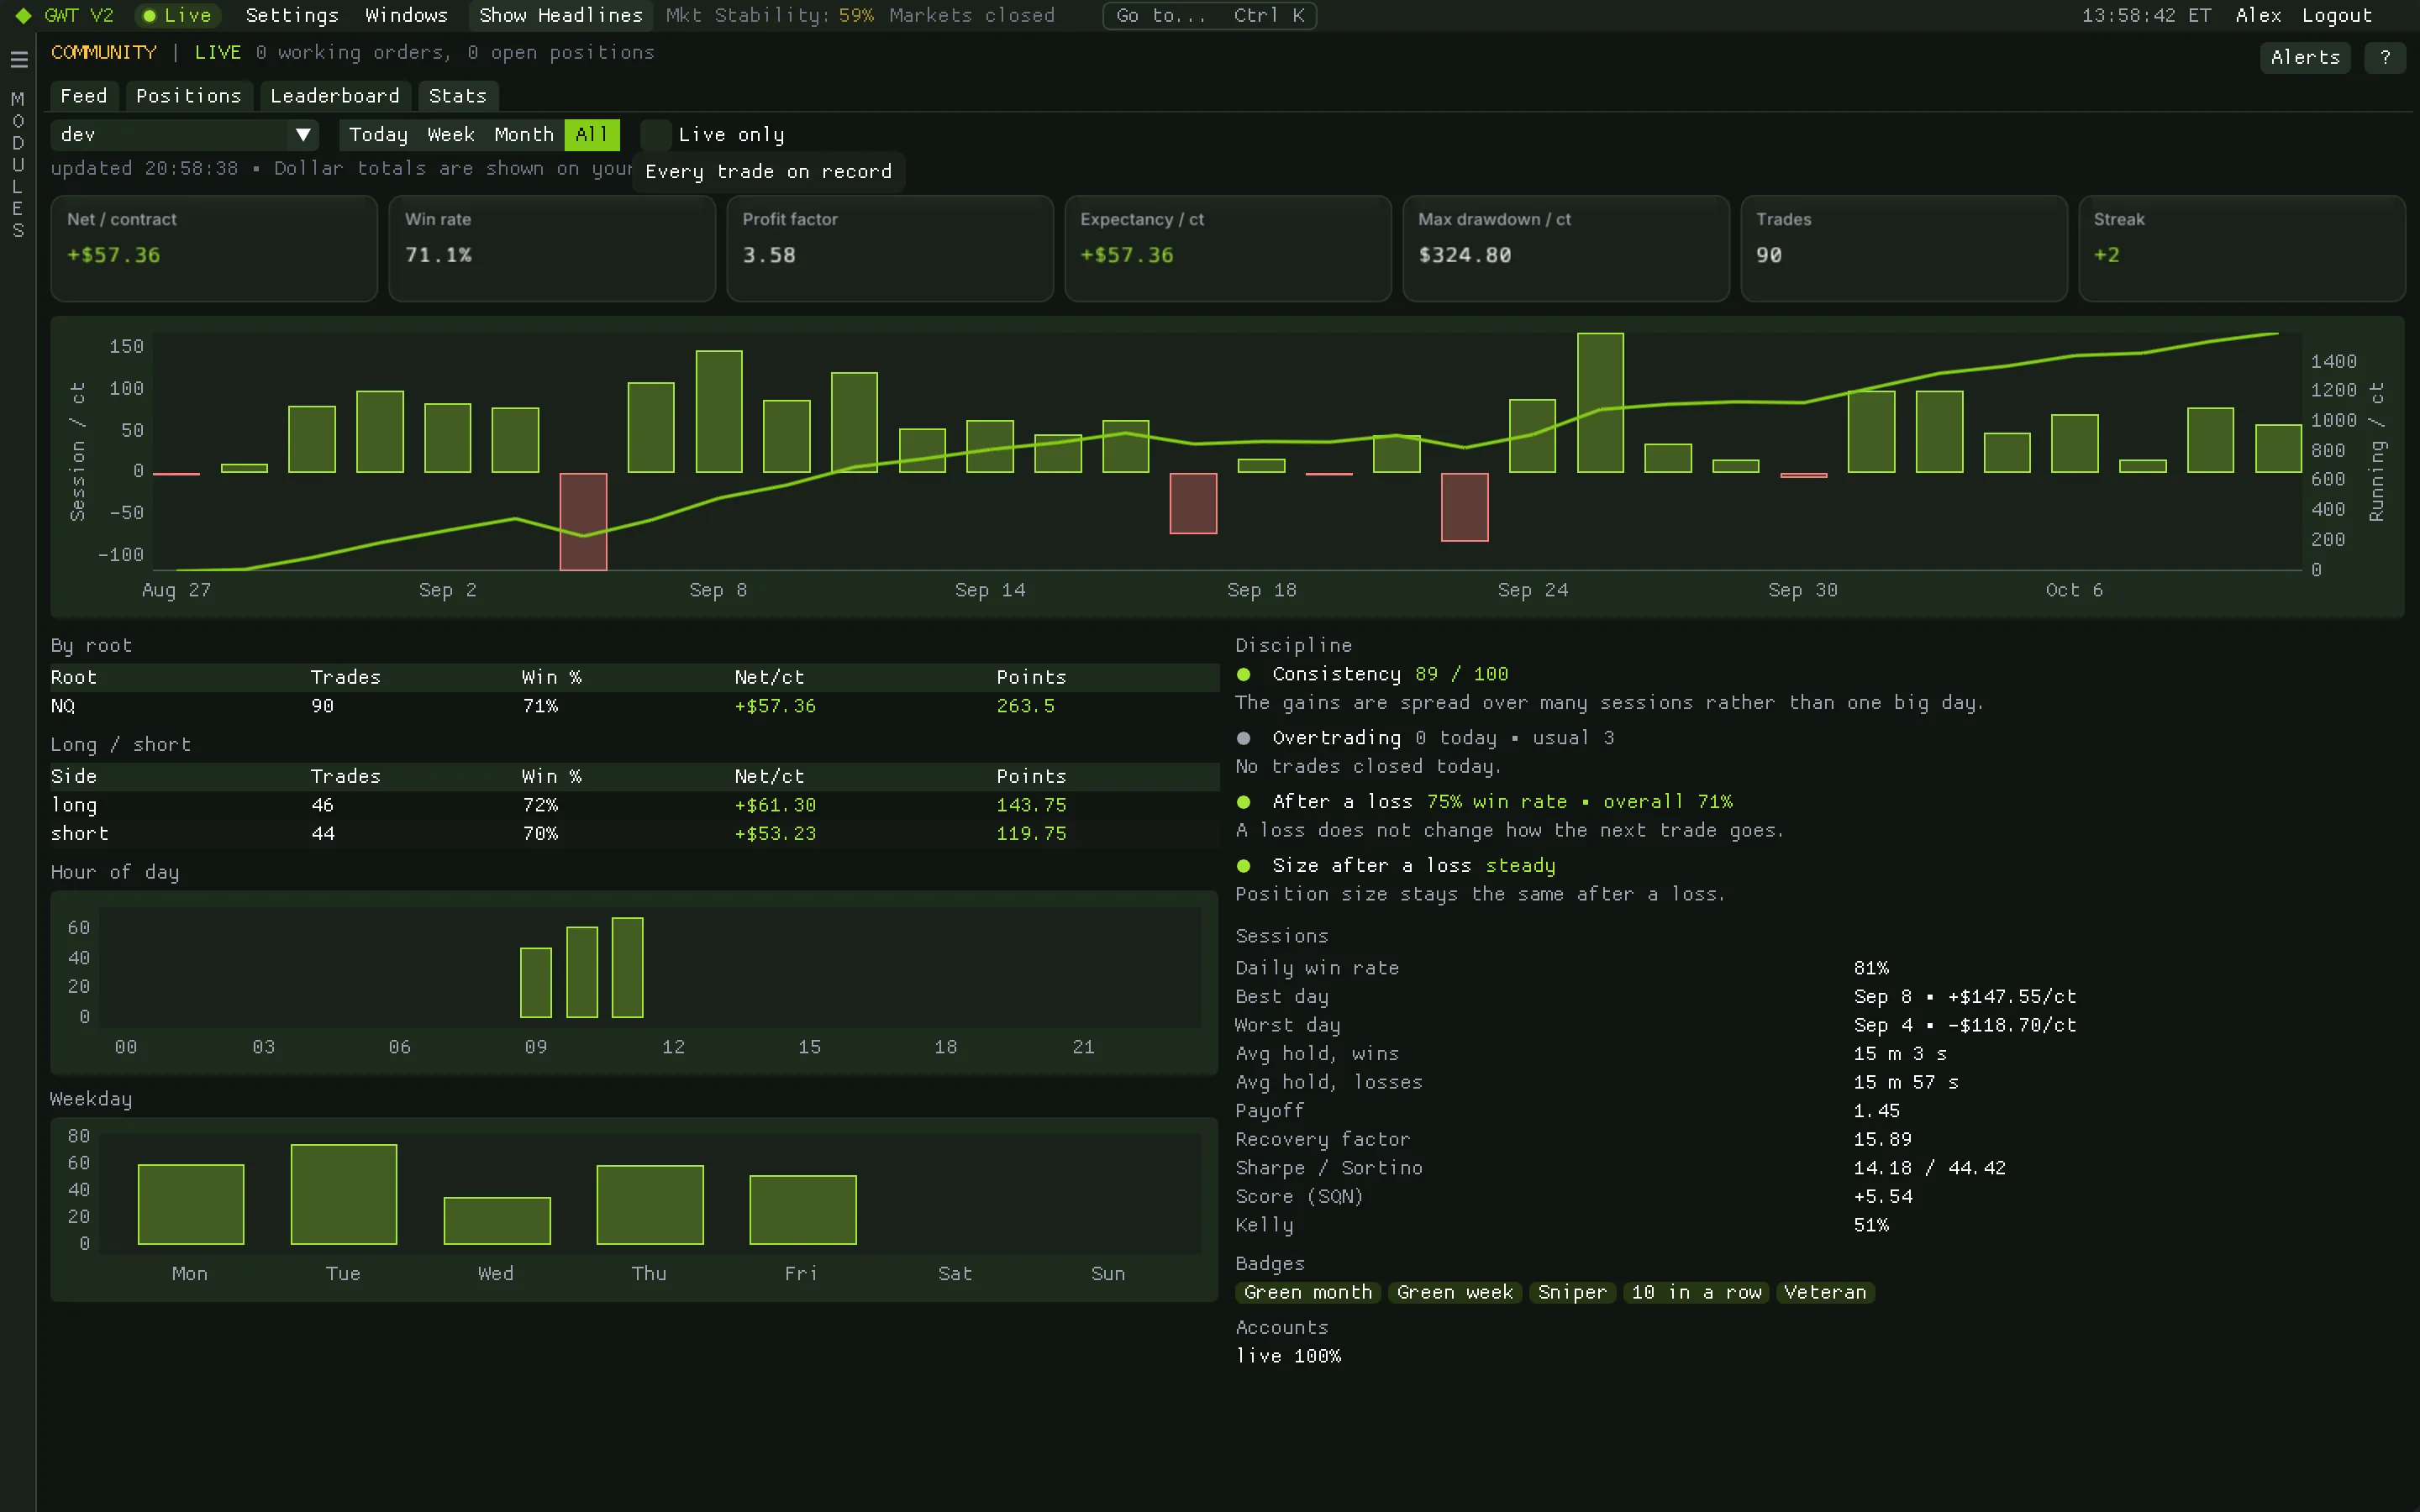Click the Logout link
Viewport: 2420px width, 1512px height.
[2336, 16]
